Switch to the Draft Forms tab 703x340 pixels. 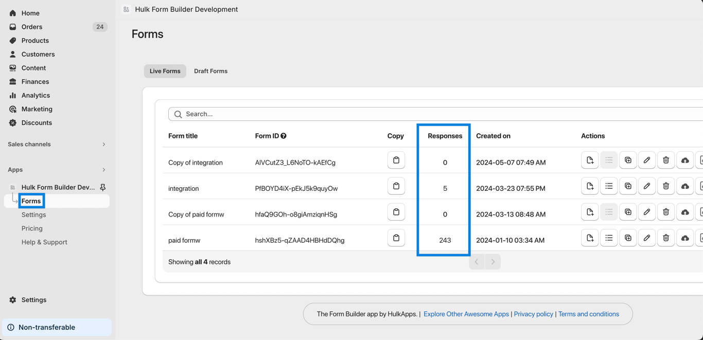(x=210, y=71)
